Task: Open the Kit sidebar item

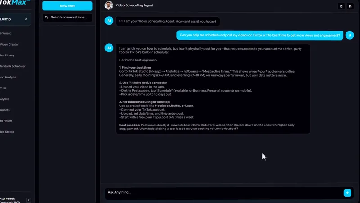Action: point(3,88)
